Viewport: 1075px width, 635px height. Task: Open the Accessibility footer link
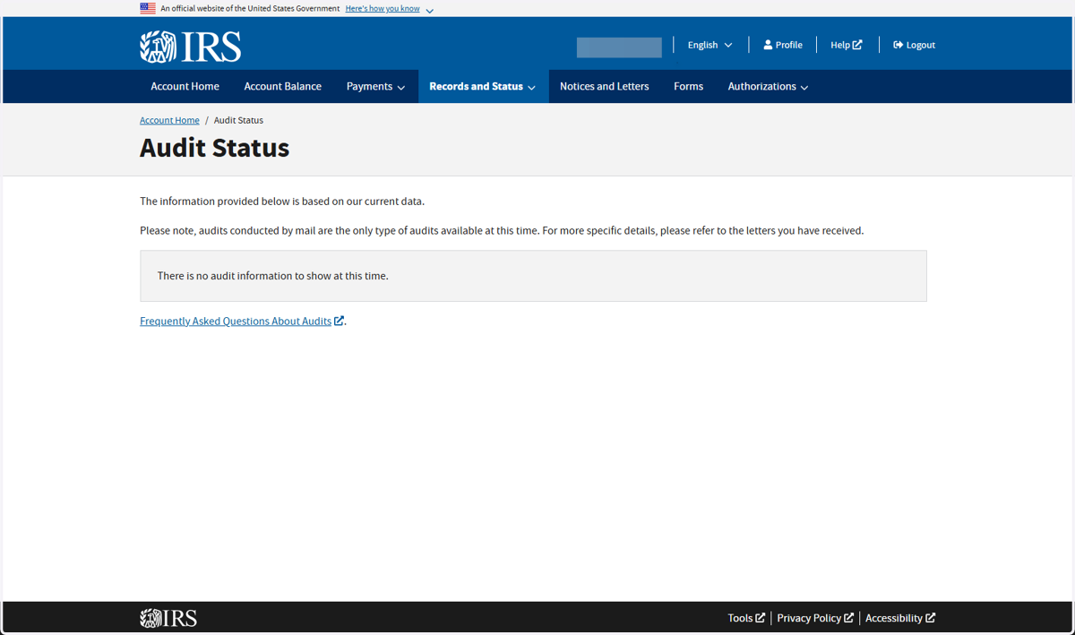pos(900,618)
